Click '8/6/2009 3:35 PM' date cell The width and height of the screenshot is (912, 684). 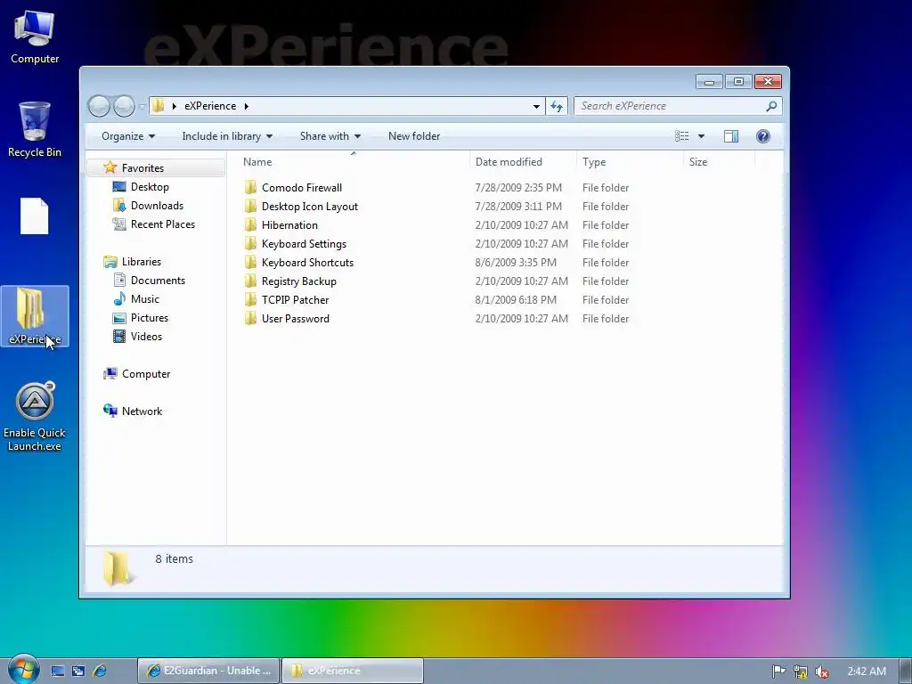[x=516, y=263]
